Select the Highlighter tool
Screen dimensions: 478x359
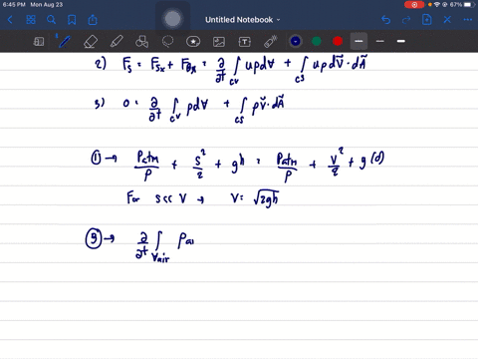[117, 42]
